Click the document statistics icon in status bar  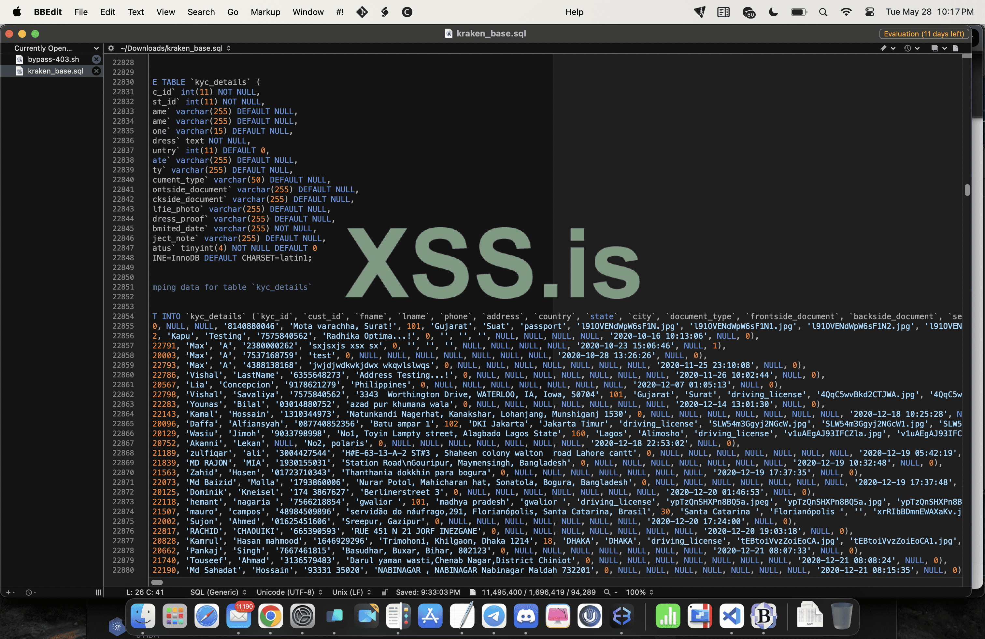coord(473,592)
